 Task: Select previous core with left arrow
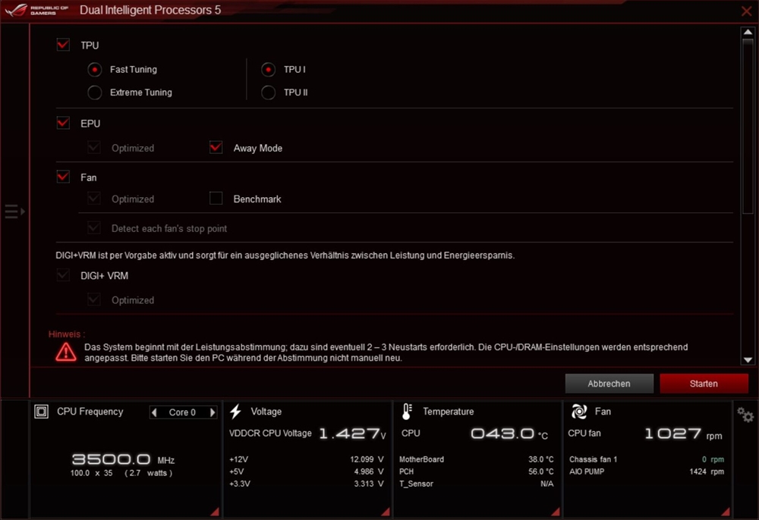154,412
